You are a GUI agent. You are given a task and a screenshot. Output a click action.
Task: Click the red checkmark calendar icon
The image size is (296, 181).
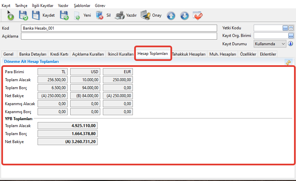click(x=198, y=16)
